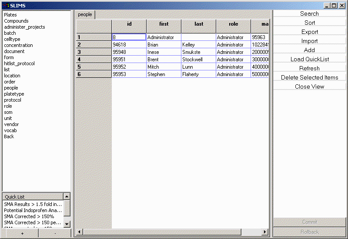This screenshot has height=239, width=348.
Task: Select 'Potential Indopropen Ana...' quick list item
Action: point(33,210)
